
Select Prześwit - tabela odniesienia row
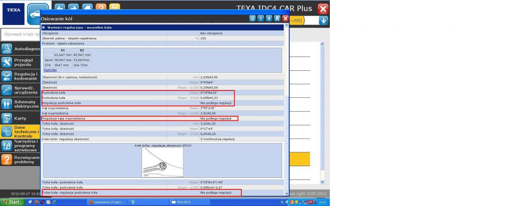162,43
